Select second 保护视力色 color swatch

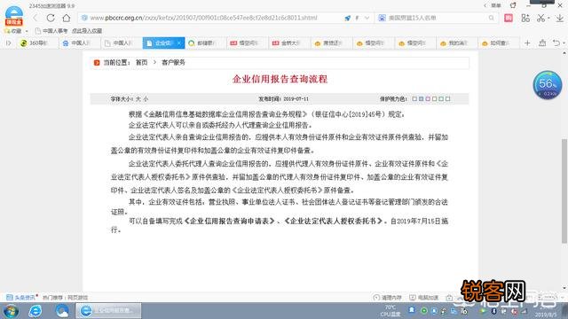422,98
